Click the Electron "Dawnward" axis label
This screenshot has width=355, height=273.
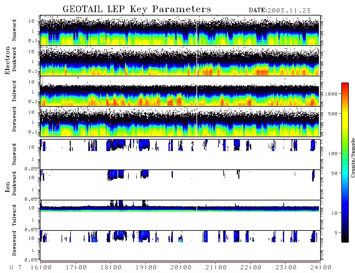click(14, 119)
